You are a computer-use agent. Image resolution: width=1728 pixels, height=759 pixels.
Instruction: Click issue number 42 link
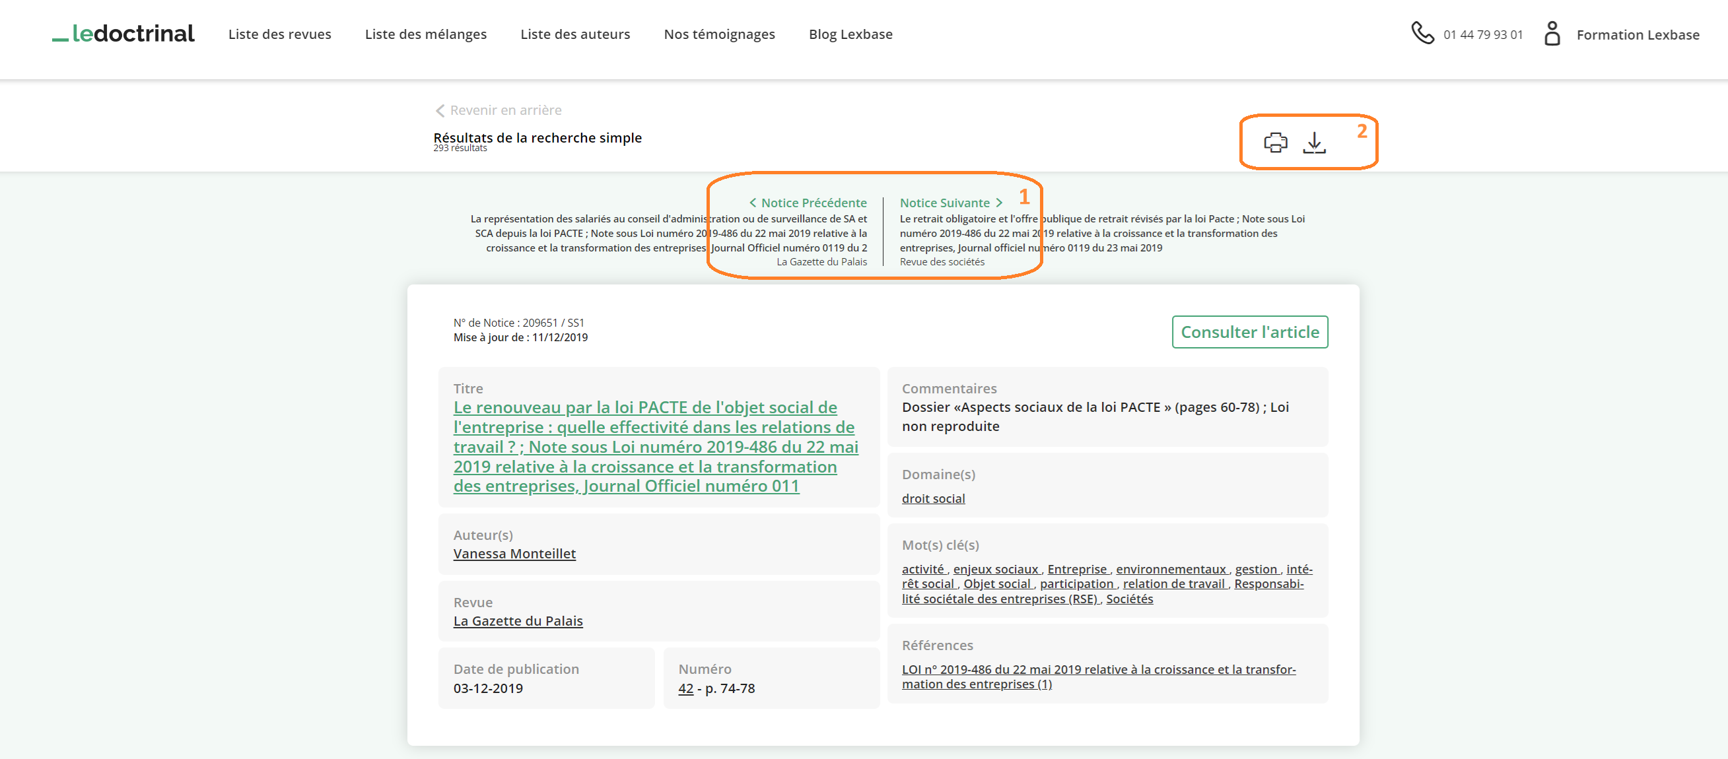click(x=685, y=688)
